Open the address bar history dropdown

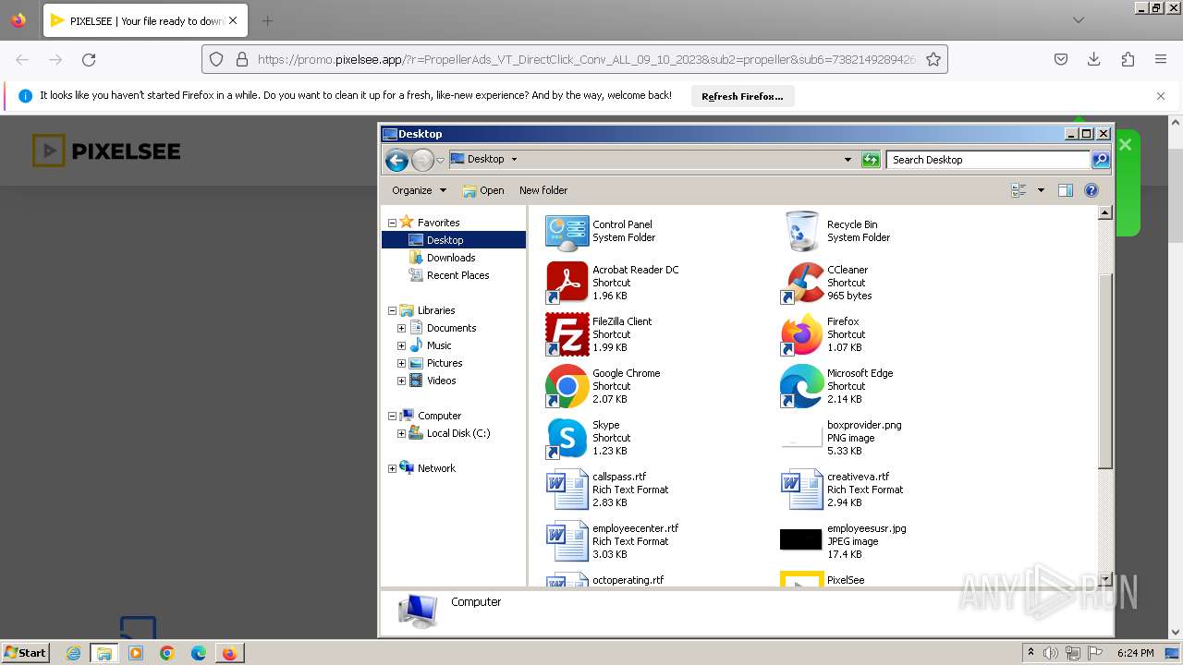pos(848,160)
